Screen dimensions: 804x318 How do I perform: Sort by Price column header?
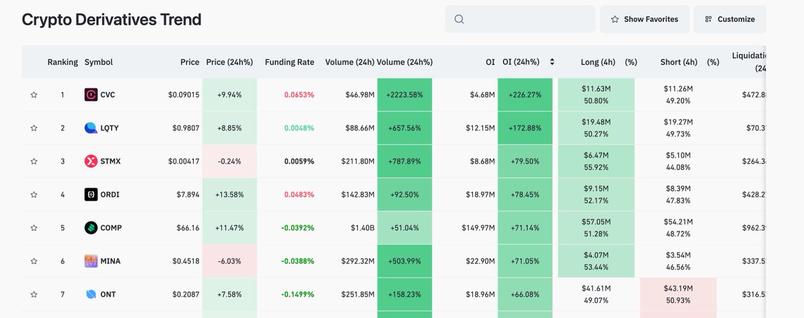(x=190, y=62)
